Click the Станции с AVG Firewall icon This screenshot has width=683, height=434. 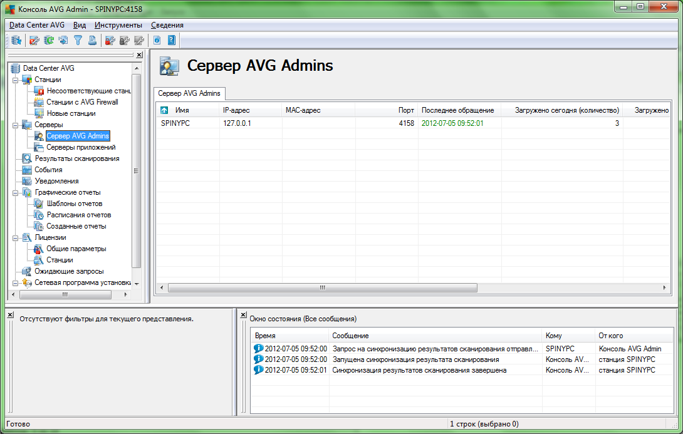39,102
